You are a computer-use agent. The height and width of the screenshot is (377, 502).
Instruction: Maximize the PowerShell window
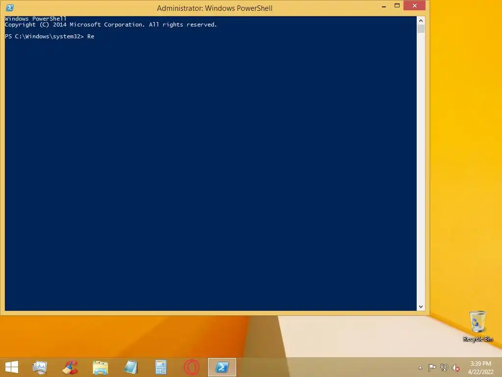(x=397, y=5)
